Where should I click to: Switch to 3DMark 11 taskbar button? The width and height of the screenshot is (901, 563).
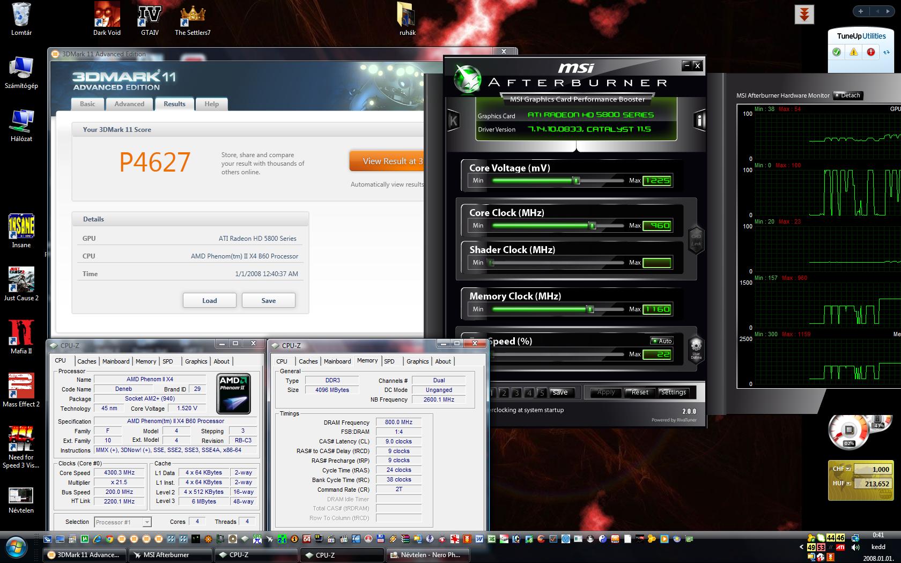(x=84, y=555)
